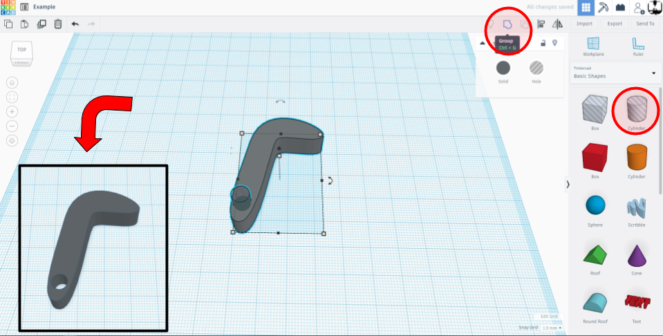Open the Send To menu
Image resolution: width=663 pixels, height=336 pixels.
pos(645,24)
